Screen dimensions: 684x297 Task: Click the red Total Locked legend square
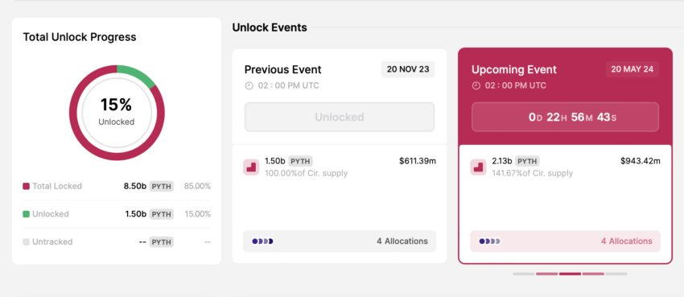(x=27, y=186)
